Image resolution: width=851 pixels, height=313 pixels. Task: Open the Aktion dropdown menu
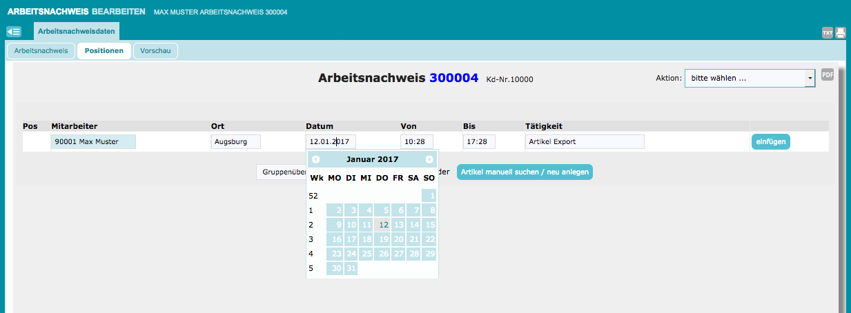point(750,79)
